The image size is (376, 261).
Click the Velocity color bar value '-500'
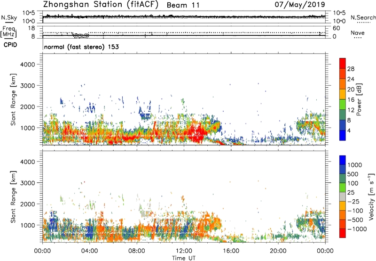click(355, 220)
